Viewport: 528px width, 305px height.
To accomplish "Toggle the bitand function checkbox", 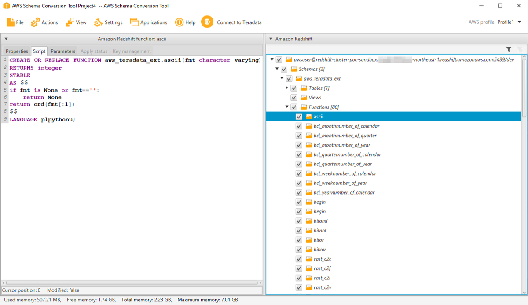I will [299, 220].
